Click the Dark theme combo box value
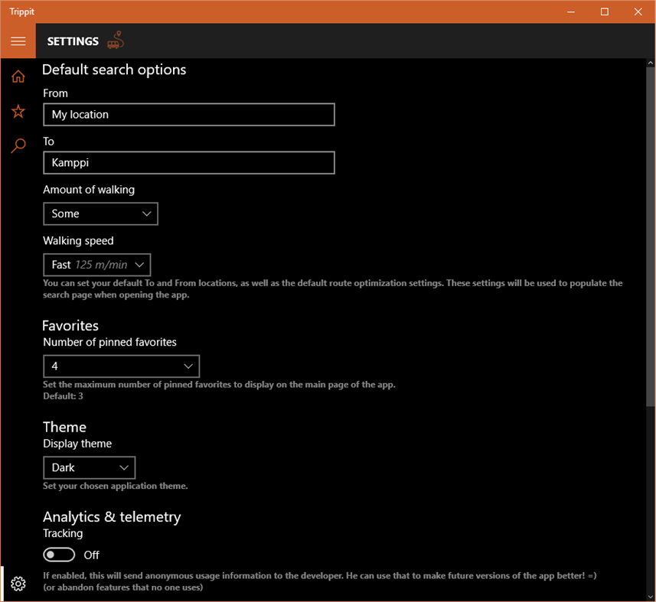Screen dimensions: 656x602 [89, 467]
